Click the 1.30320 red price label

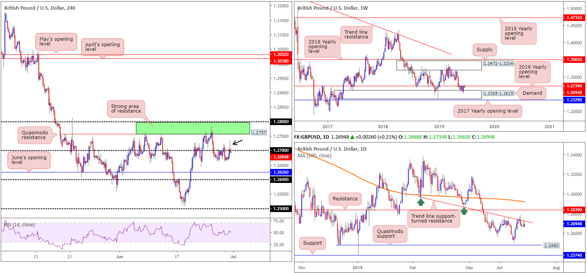coord(281,55)
